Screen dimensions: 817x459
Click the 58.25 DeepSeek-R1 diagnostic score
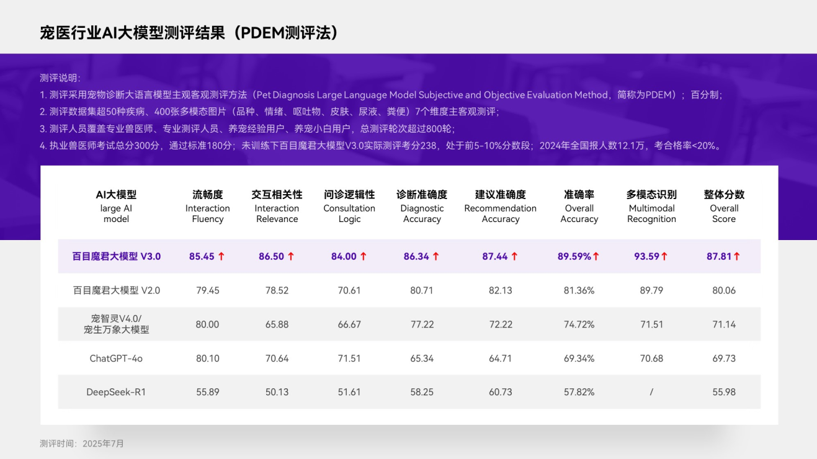(x=422, y=392)
